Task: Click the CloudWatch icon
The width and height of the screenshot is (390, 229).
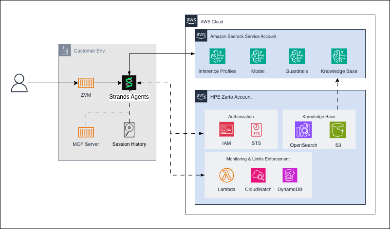Action: (x=258, y=175)
